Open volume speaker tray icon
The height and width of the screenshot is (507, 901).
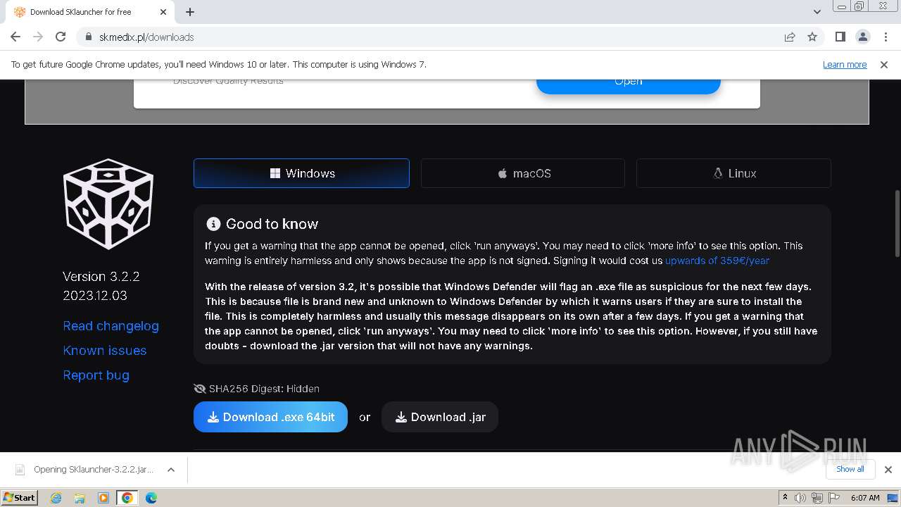point(800,498)
